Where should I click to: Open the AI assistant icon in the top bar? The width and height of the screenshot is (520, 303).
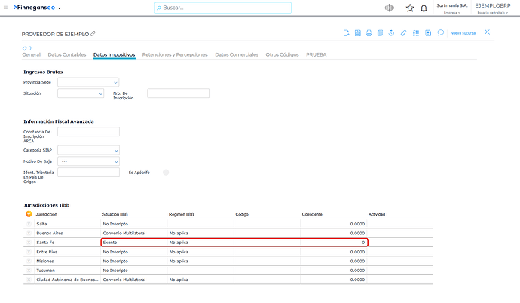coord(390,8)
